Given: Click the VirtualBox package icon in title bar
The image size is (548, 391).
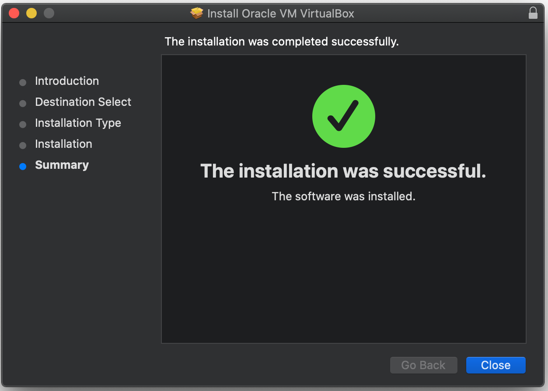Looking at the screenshot, I should coord(197,14).
